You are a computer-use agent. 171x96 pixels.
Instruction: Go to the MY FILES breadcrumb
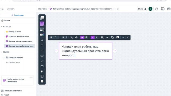(x=42, y=9)
